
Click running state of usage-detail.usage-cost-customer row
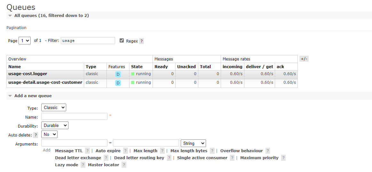pyautogui.click(x=141, y=82)
